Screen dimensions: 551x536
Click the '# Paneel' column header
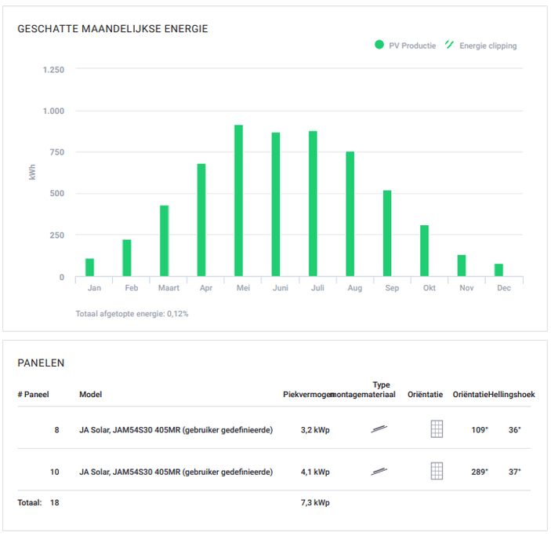(34, 394)
